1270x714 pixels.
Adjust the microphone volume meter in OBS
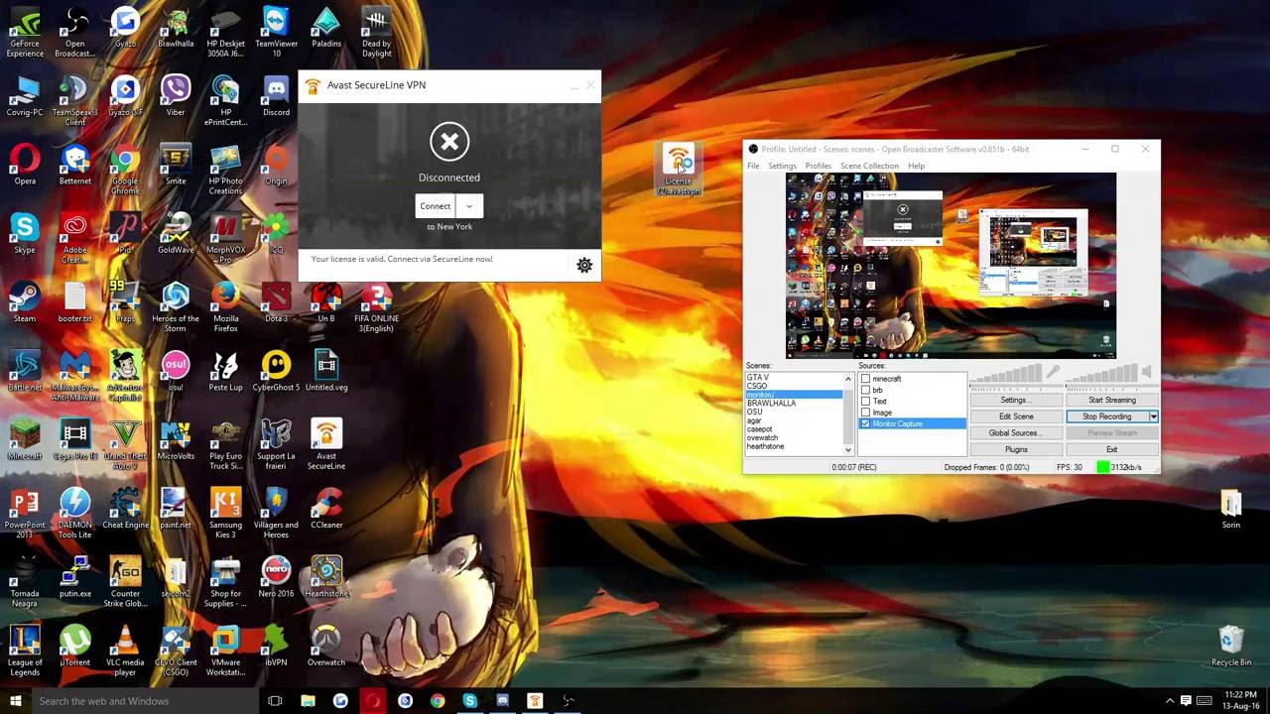[x=1006, y=373]
